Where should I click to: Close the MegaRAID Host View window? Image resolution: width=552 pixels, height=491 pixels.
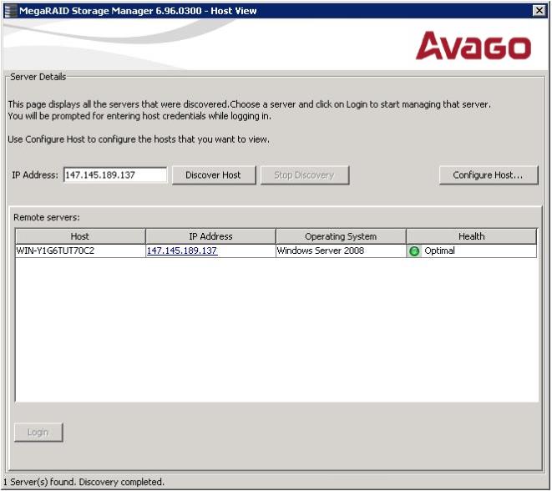[x=539, y=10]
